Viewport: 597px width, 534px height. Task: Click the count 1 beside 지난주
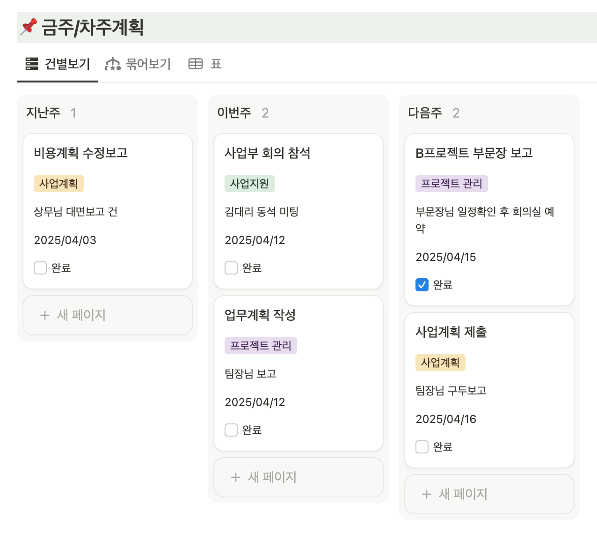[73, 113]
